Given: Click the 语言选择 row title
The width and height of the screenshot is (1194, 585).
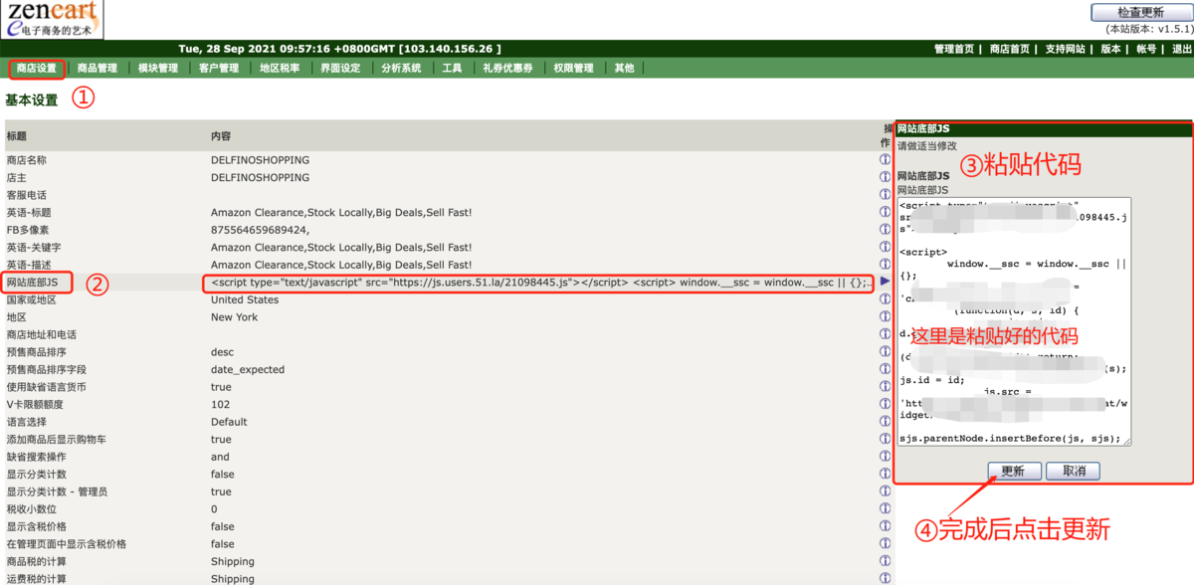Looking at the screenshot, I should [26, 421].
